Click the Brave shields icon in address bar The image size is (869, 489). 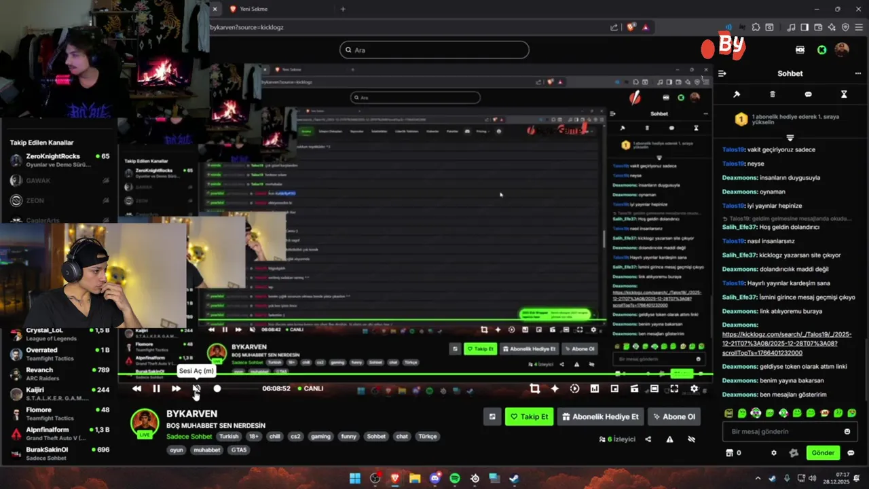coord(631,27)
